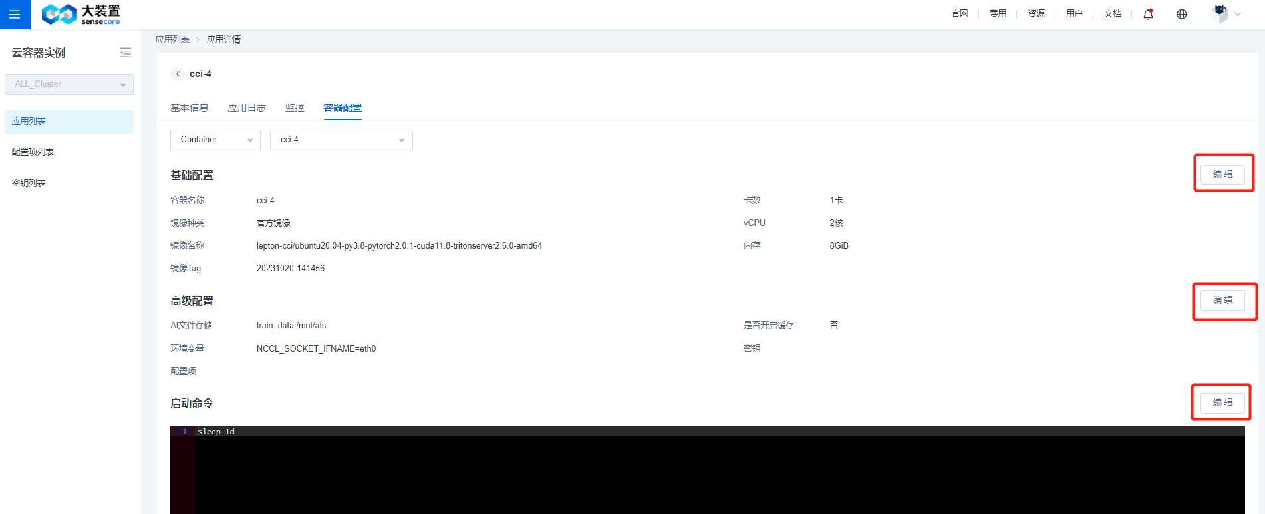Switch to the 基本信息 tab

[x=189, y=108]
